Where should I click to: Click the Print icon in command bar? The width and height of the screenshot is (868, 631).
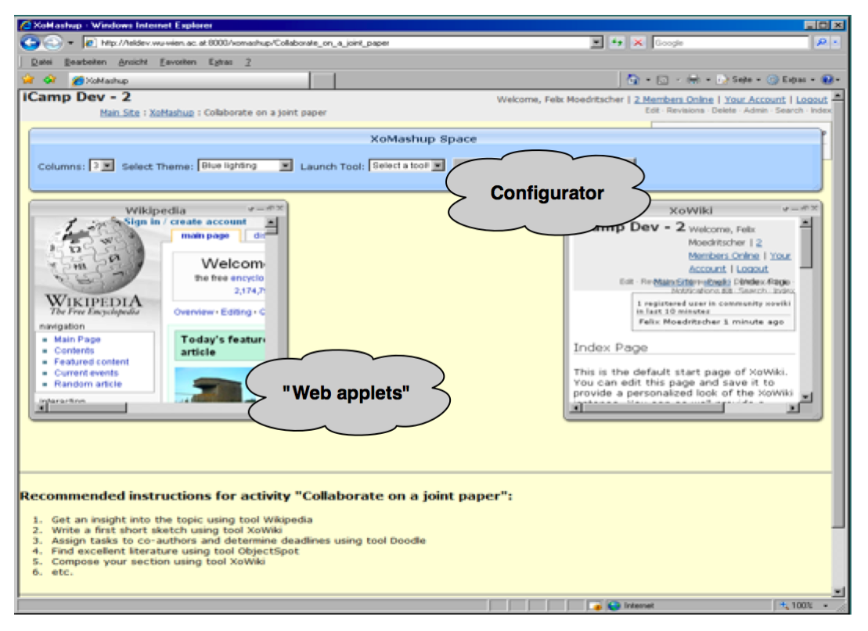(693, 80)
